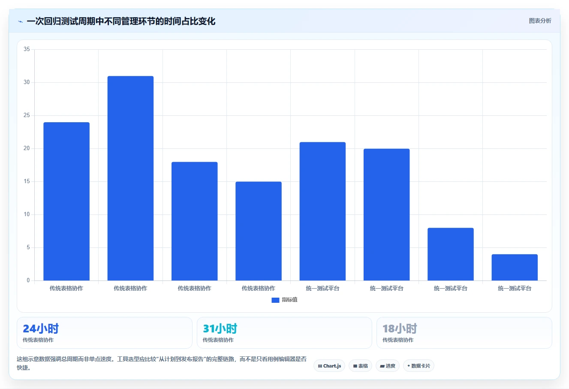
Task: Click the x-axis label under the 24 bar
Action: tap(66, 288)
